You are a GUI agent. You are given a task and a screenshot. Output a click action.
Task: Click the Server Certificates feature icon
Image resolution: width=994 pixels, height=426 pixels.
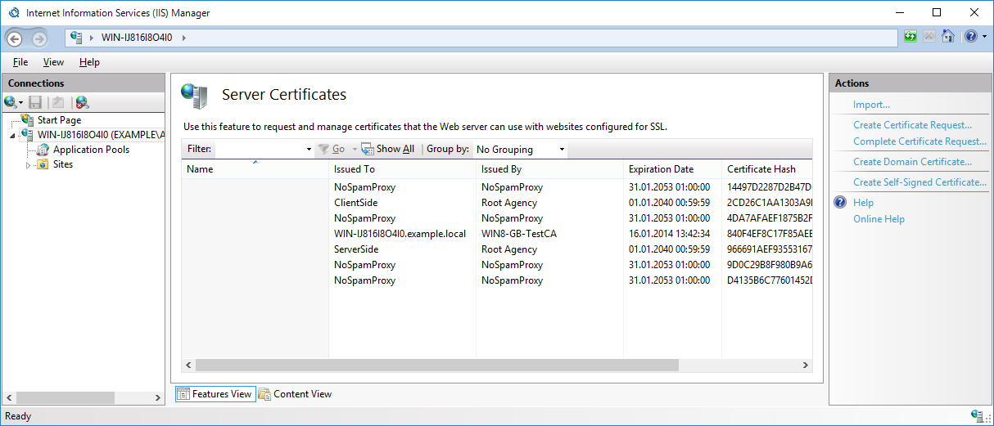click(194, 96)
